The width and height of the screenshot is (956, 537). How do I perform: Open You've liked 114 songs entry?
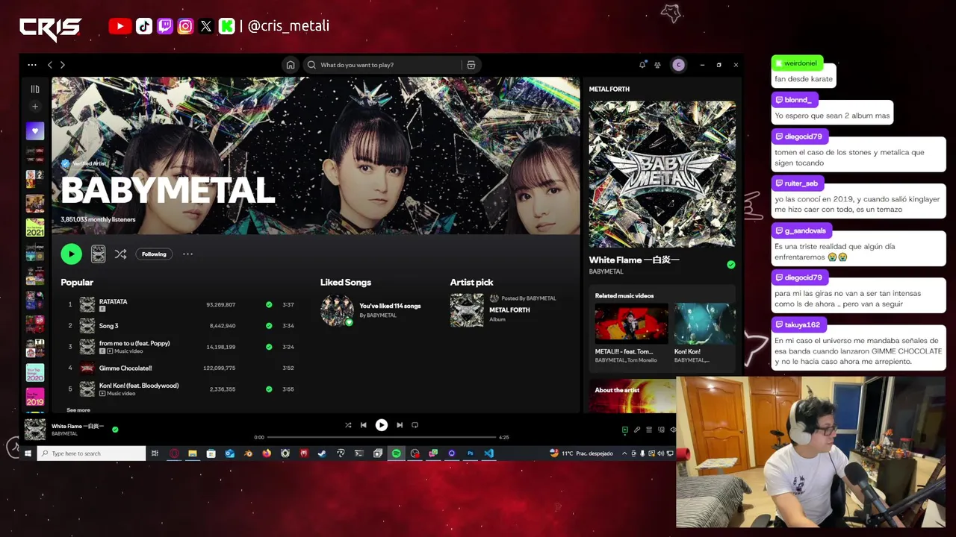(390, 306)
